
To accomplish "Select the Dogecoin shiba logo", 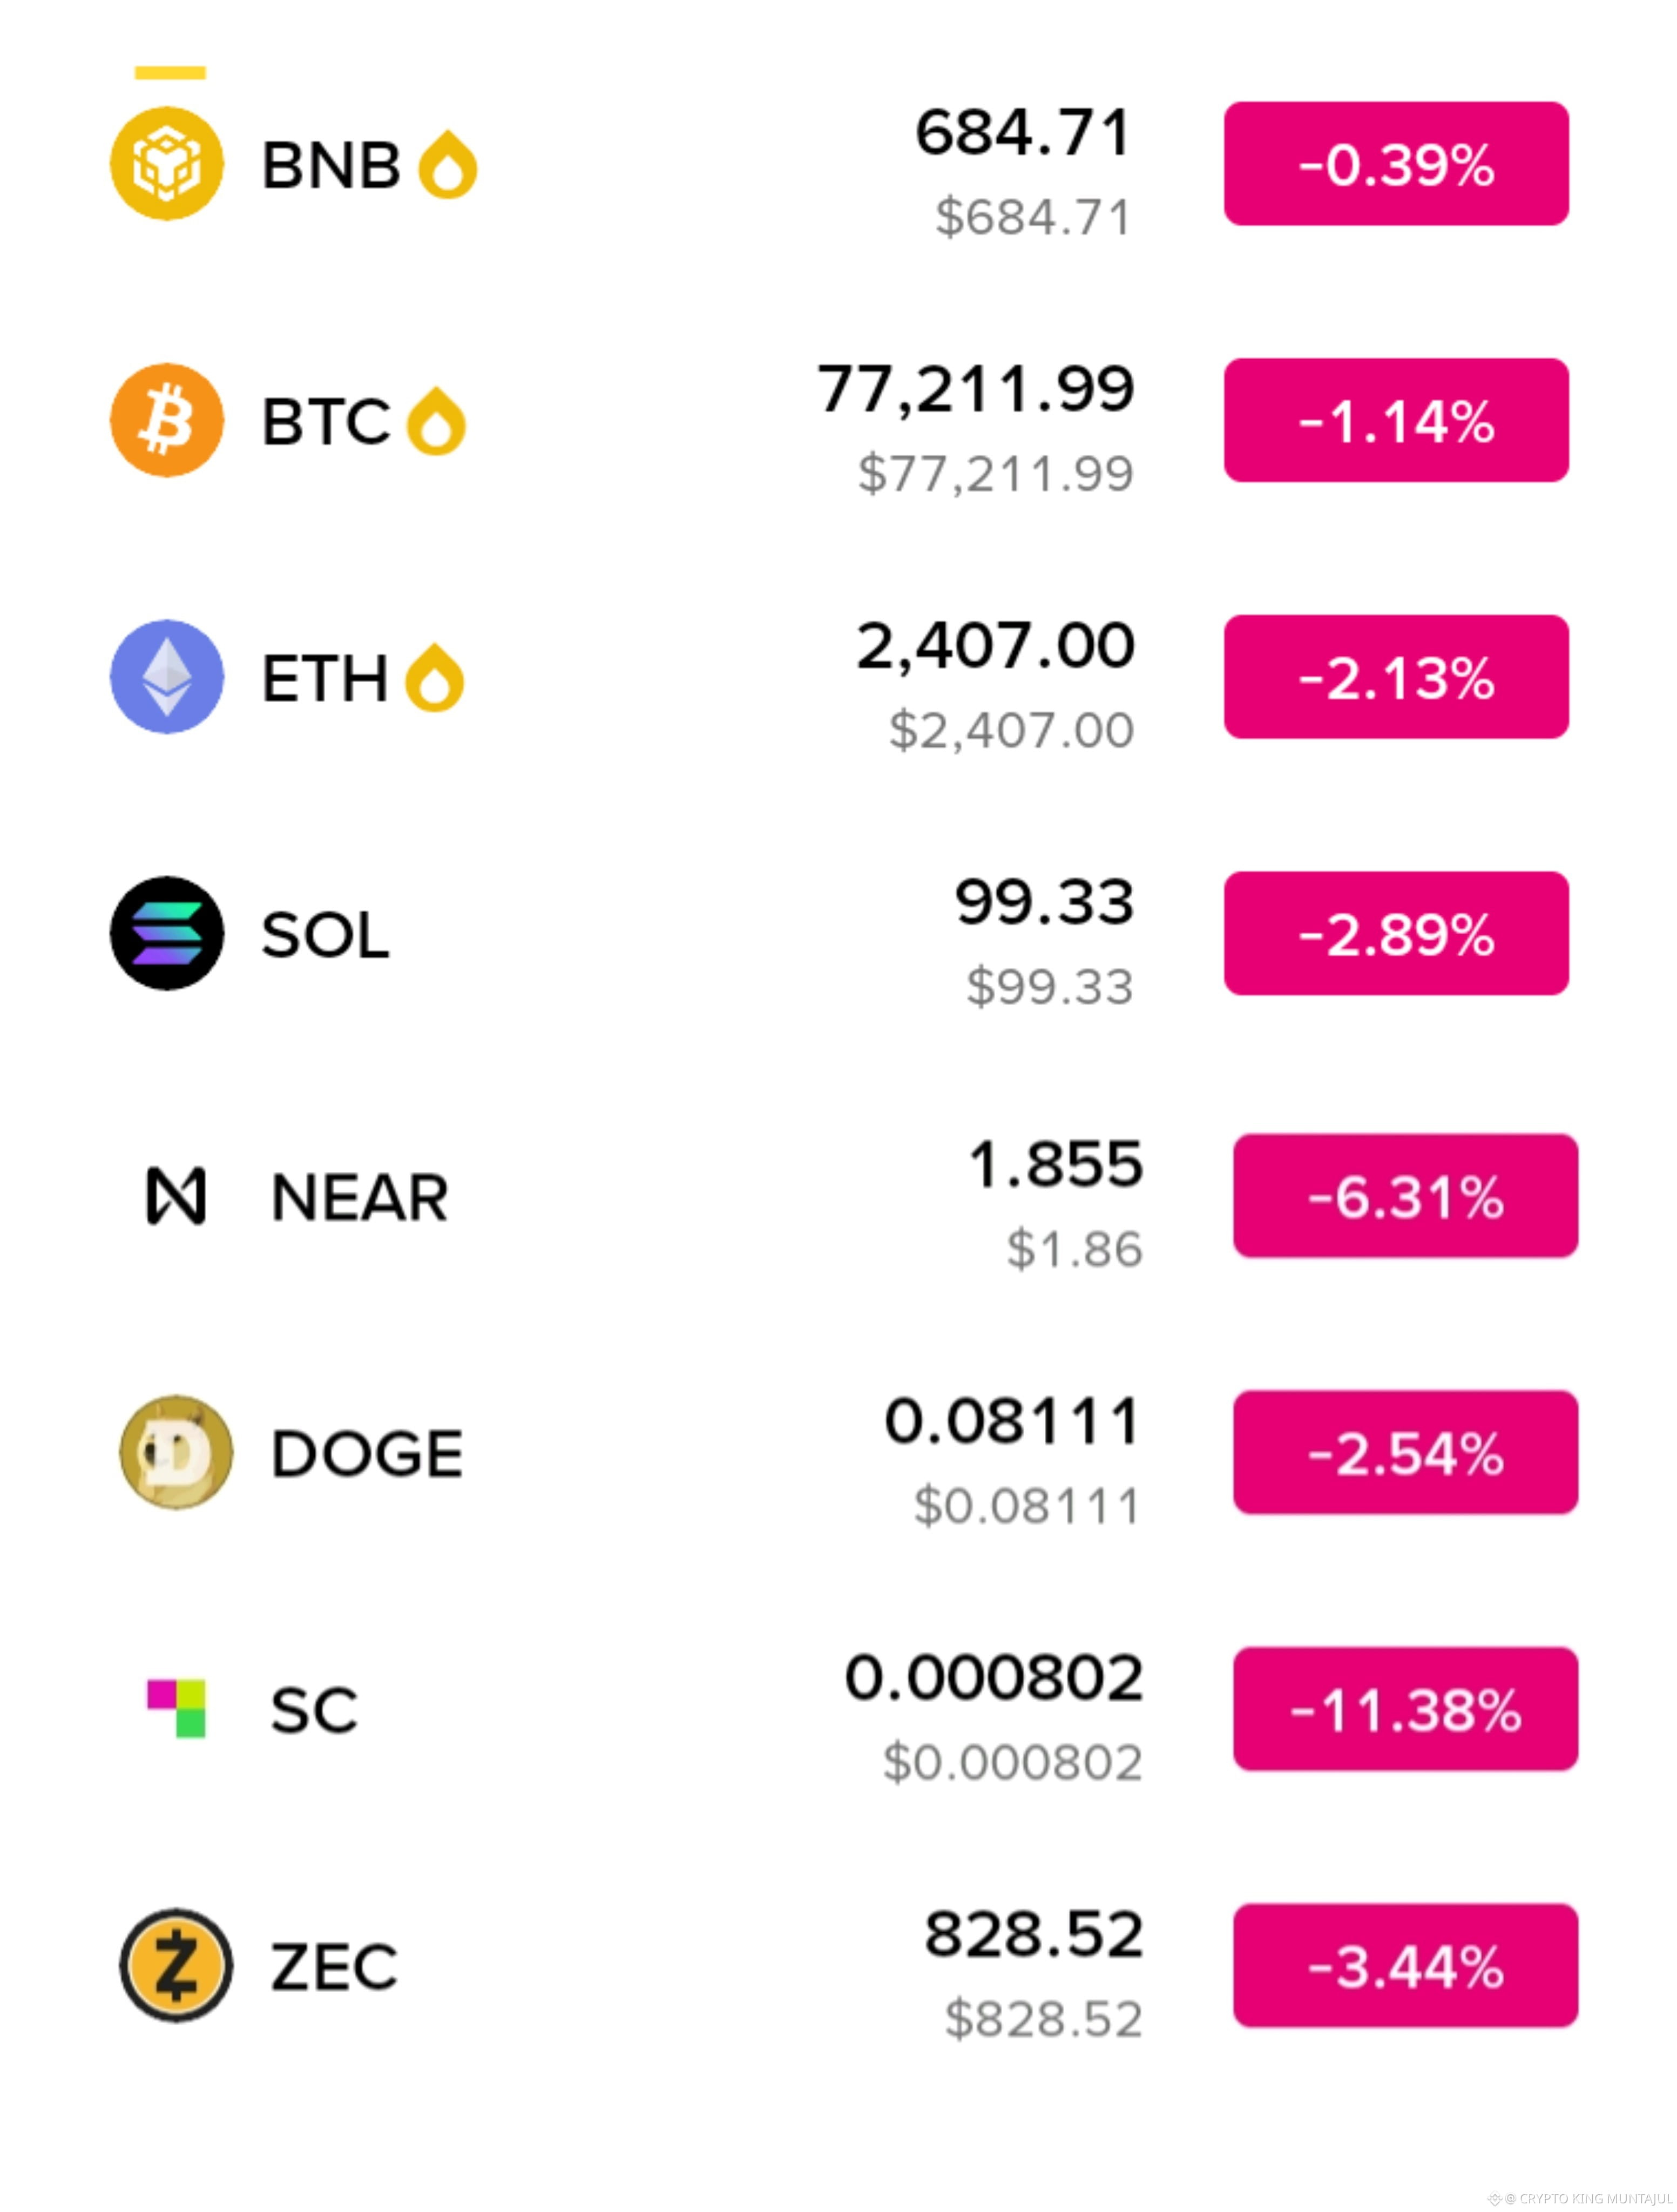I will pos(176,1452).
